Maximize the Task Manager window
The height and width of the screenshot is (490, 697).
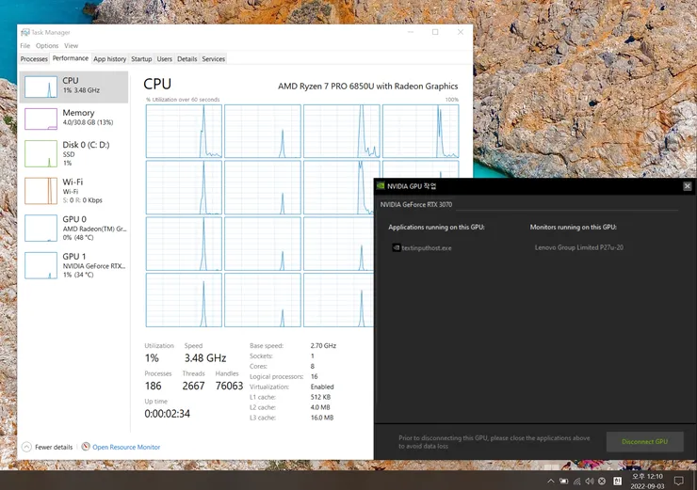[435, 32]
